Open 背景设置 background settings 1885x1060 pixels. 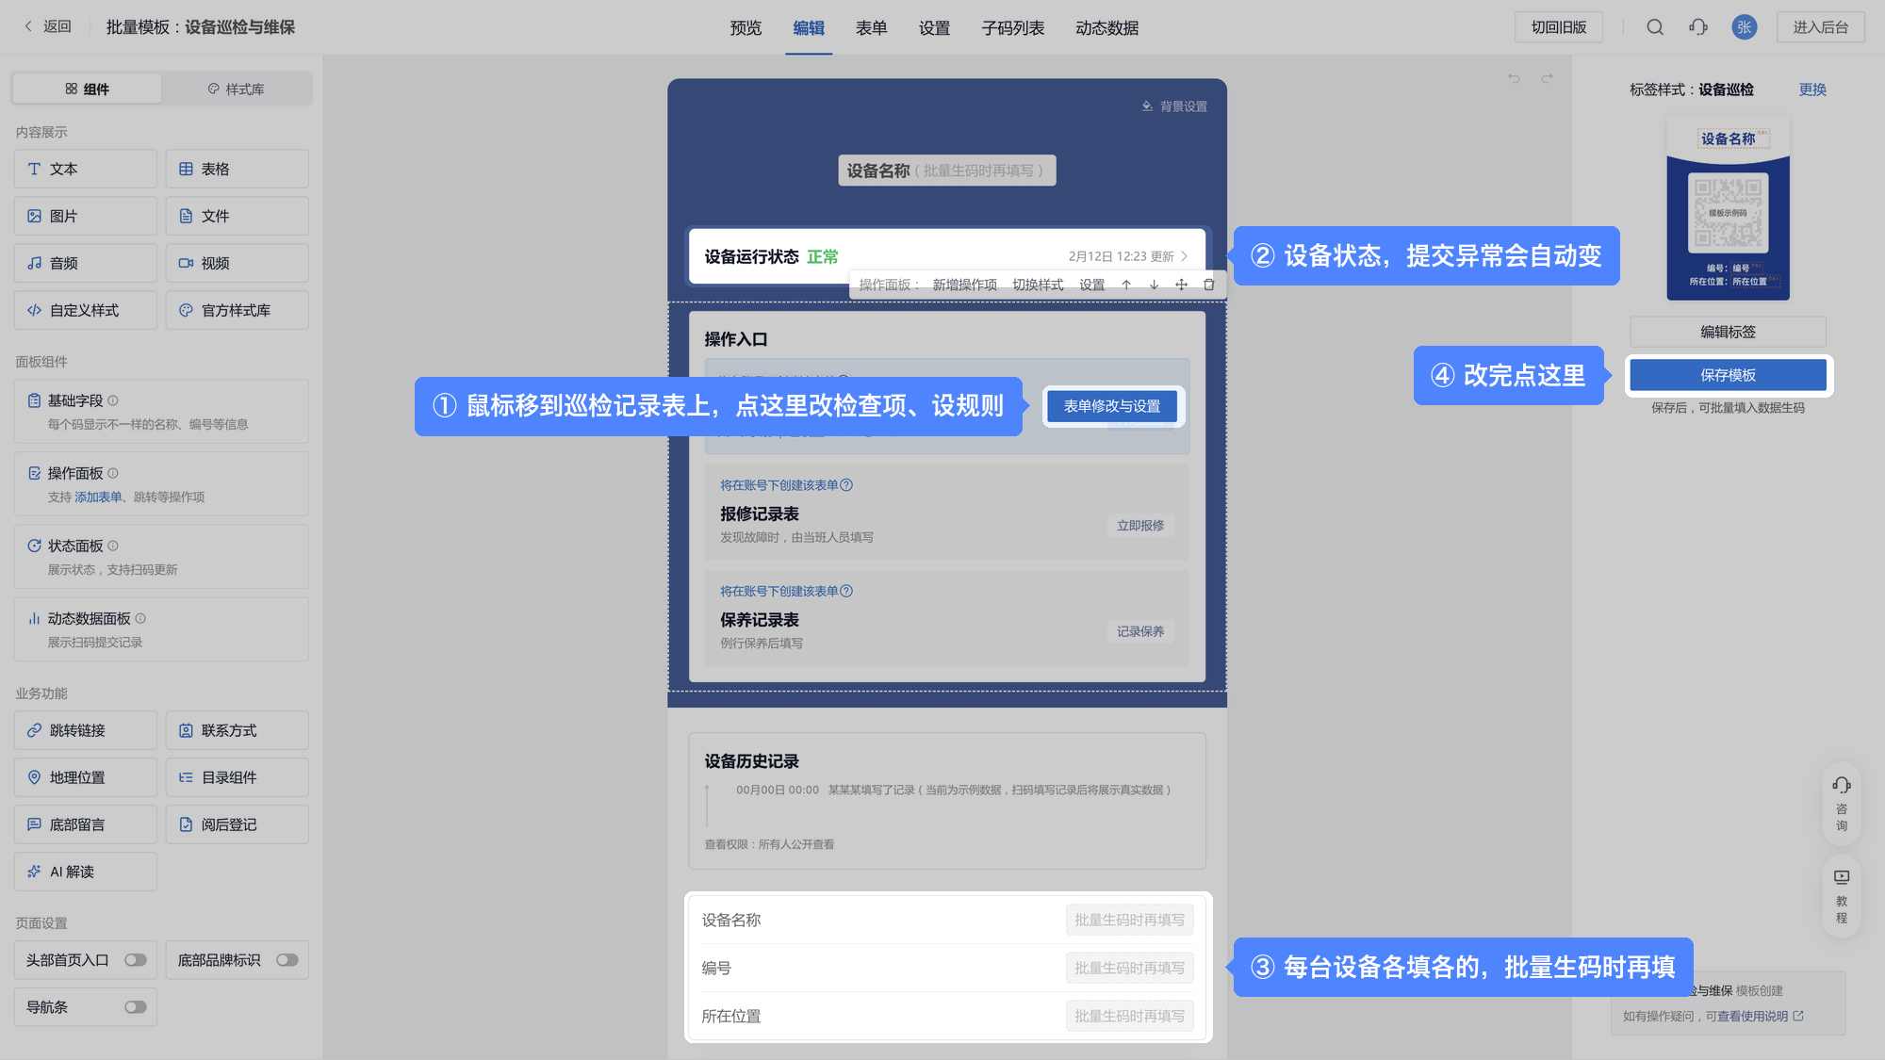point(1174,106)
